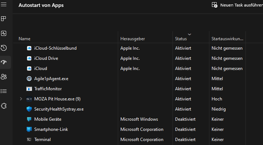Click Deaktiviert status of Smartphone-Link
The image size is (263, 145).
[185, 129]
